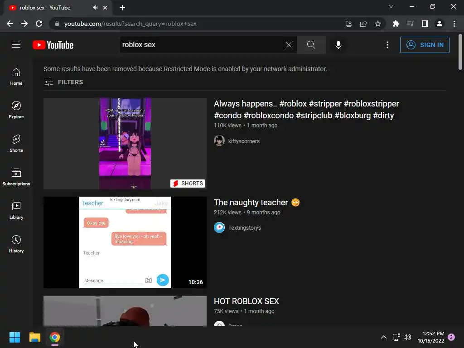Screen dimensions: 464x348
Task: Open tab search chevron
Action: 391,6
